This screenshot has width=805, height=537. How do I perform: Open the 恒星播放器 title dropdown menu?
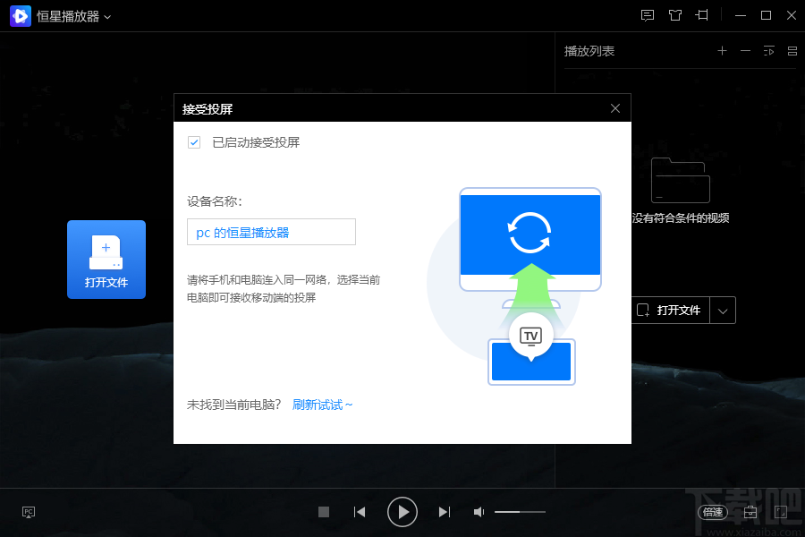107,17
